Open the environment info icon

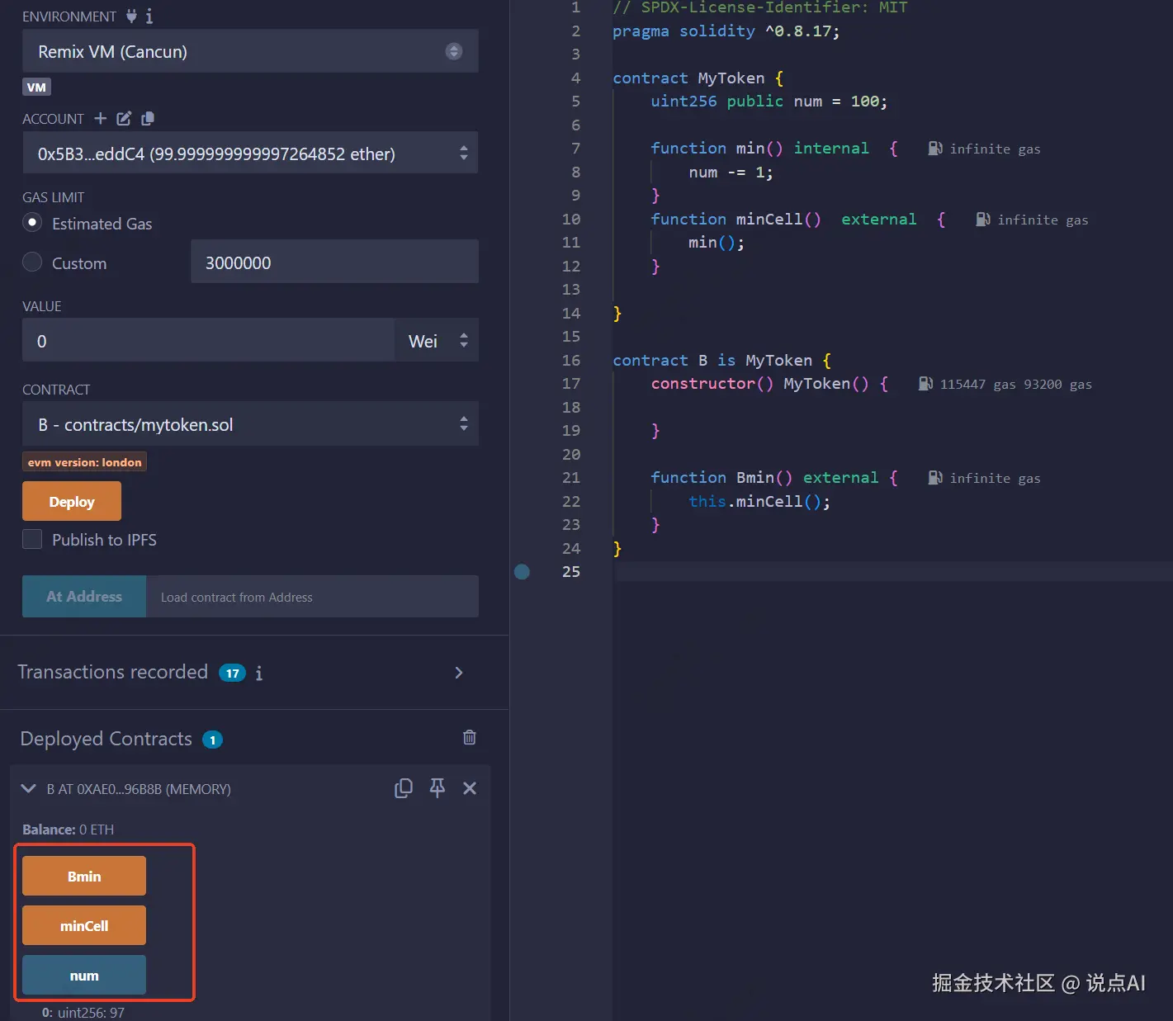149,16
